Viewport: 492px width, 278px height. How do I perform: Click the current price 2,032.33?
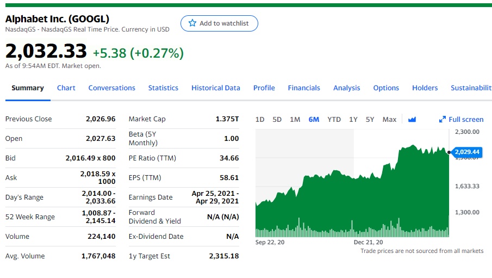pos(46,51)
